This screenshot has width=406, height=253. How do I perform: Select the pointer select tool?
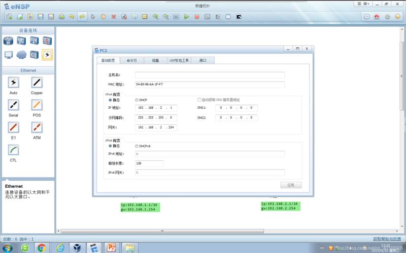(93, 17)
